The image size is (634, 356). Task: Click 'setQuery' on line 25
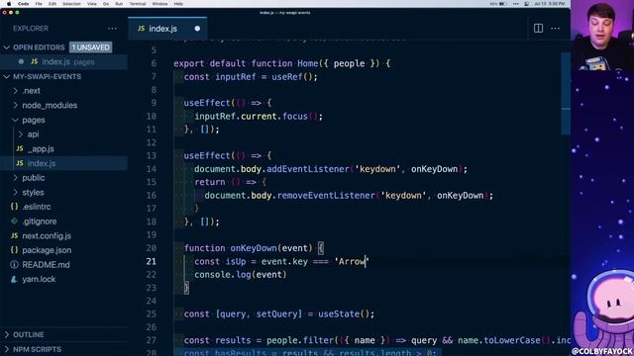pyautogui.click(x=276, y=314)
